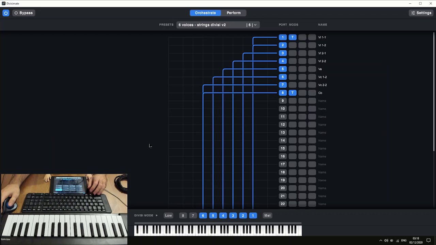Select port 8 for Cb

tap(283, 93)
